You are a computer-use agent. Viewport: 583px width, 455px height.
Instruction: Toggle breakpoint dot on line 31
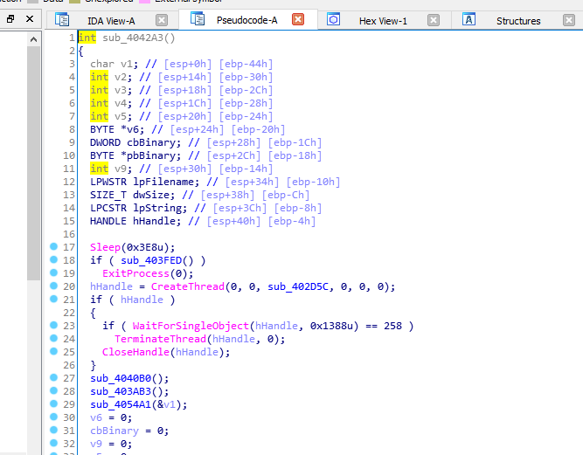pyautogui.click(x=53, y=430)
